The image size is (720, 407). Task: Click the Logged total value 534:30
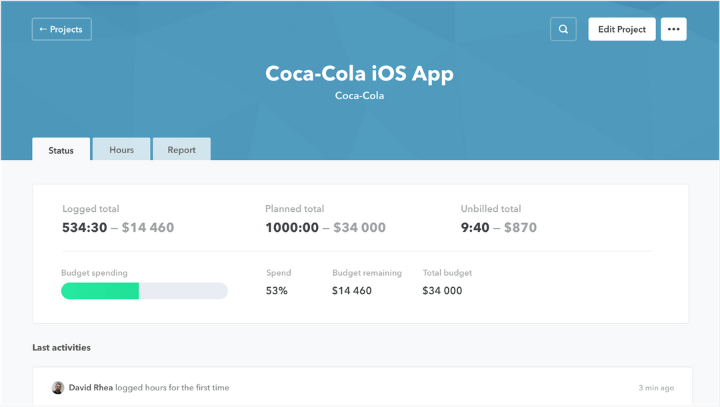tap(85, 227)
